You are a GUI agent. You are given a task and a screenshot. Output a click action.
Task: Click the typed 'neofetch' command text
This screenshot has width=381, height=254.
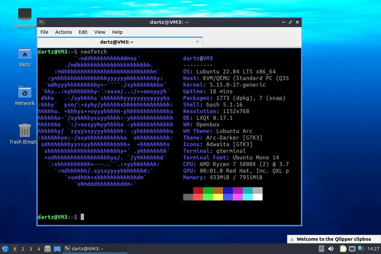point(94,52)
